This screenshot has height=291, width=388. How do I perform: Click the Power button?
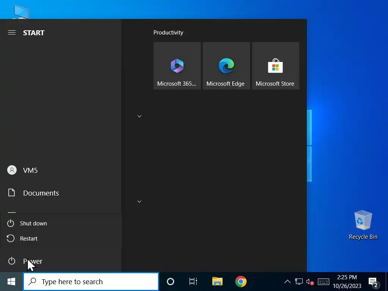coord(61,261)
